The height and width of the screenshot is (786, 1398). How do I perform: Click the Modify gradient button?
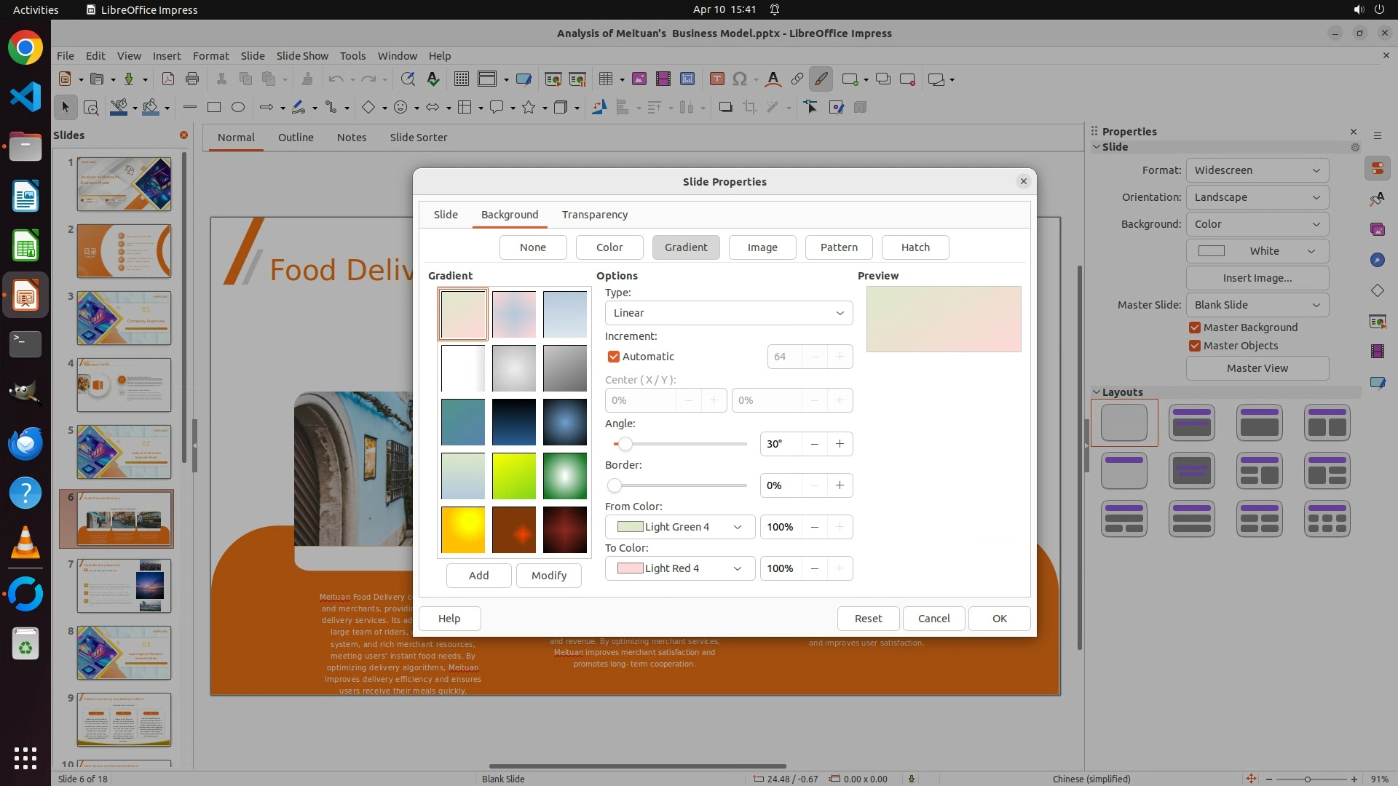548,576
